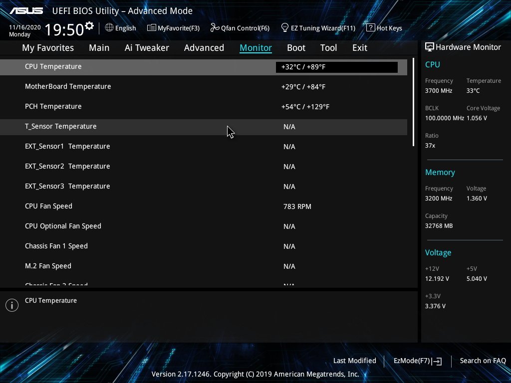The image size is (511, 383).
Task: Show the Hot Keys list
Action: coord(389,28)
